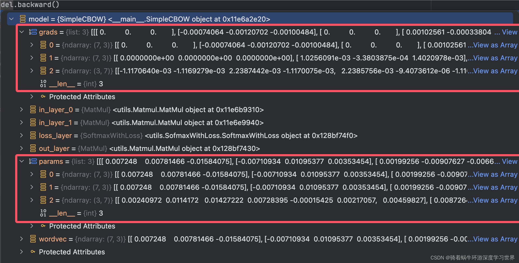Click the object icon beside in_layer_0
The image size is (519, 263).
(33, 109)
